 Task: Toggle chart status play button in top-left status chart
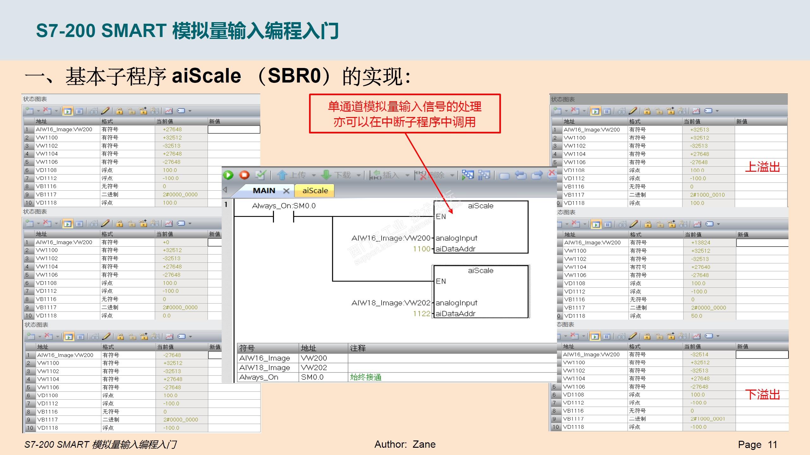coord(67,111)
